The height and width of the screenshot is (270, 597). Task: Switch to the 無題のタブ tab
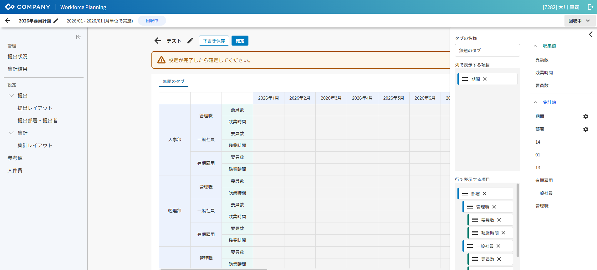[174, 81]
